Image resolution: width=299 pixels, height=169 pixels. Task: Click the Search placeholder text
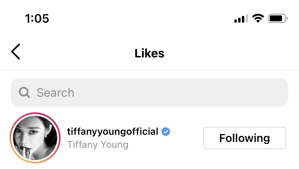click(55, 92)
